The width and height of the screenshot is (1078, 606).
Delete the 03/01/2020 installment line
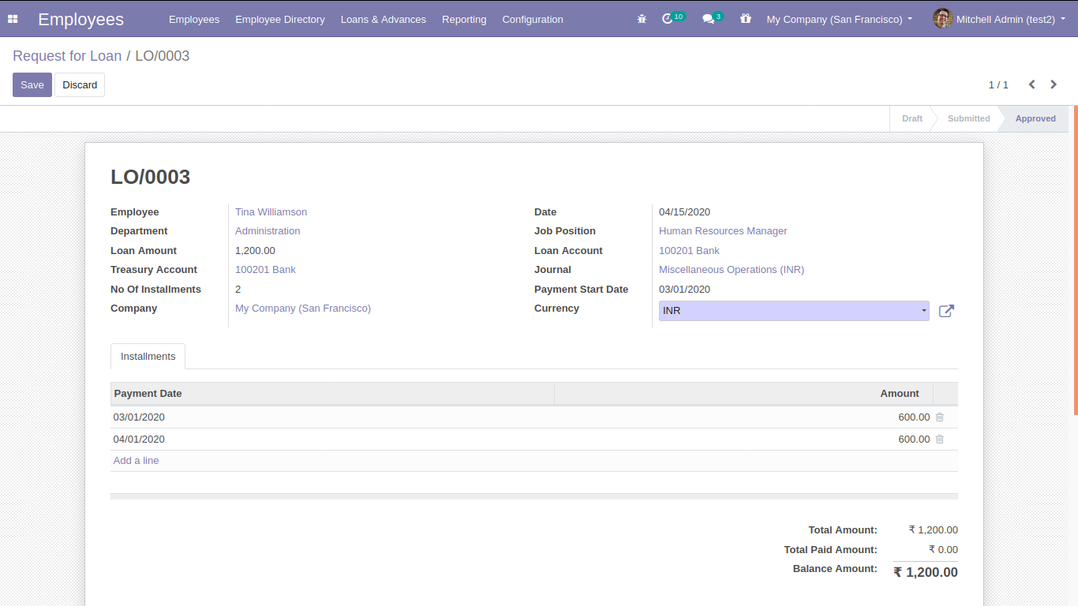939,417
